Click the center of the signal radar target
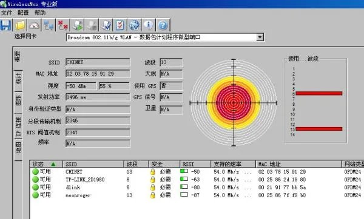The height and width of the screenshot is (219, 364). tap(234, 103)
